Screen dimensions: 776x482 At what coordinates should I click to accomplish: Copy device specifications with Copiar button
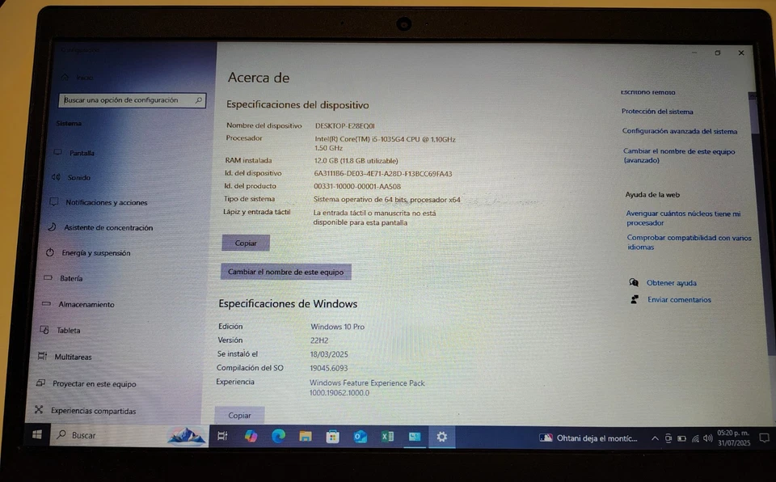(246, 243)
